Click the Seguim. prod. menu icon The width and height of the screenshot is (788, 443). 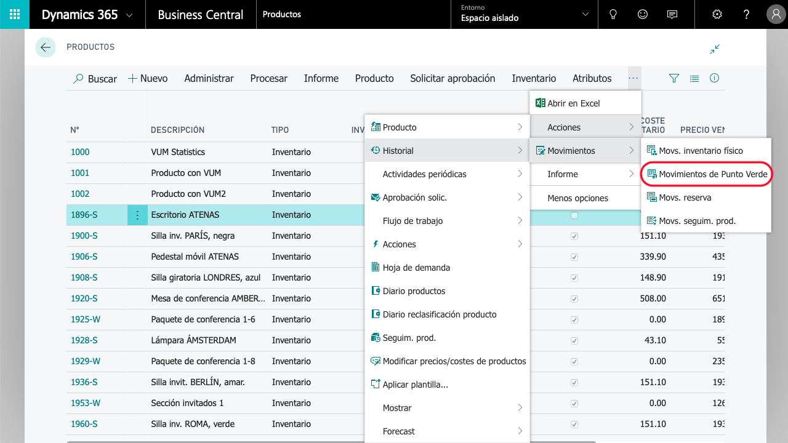point(376,338)
